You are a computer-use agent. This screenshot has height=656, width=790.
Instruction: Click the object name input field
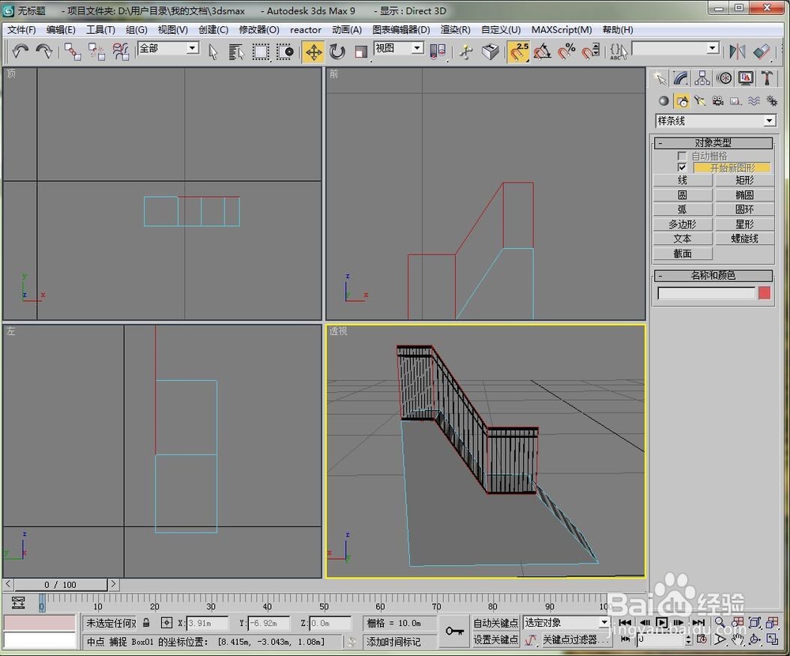tap(706, 293)
